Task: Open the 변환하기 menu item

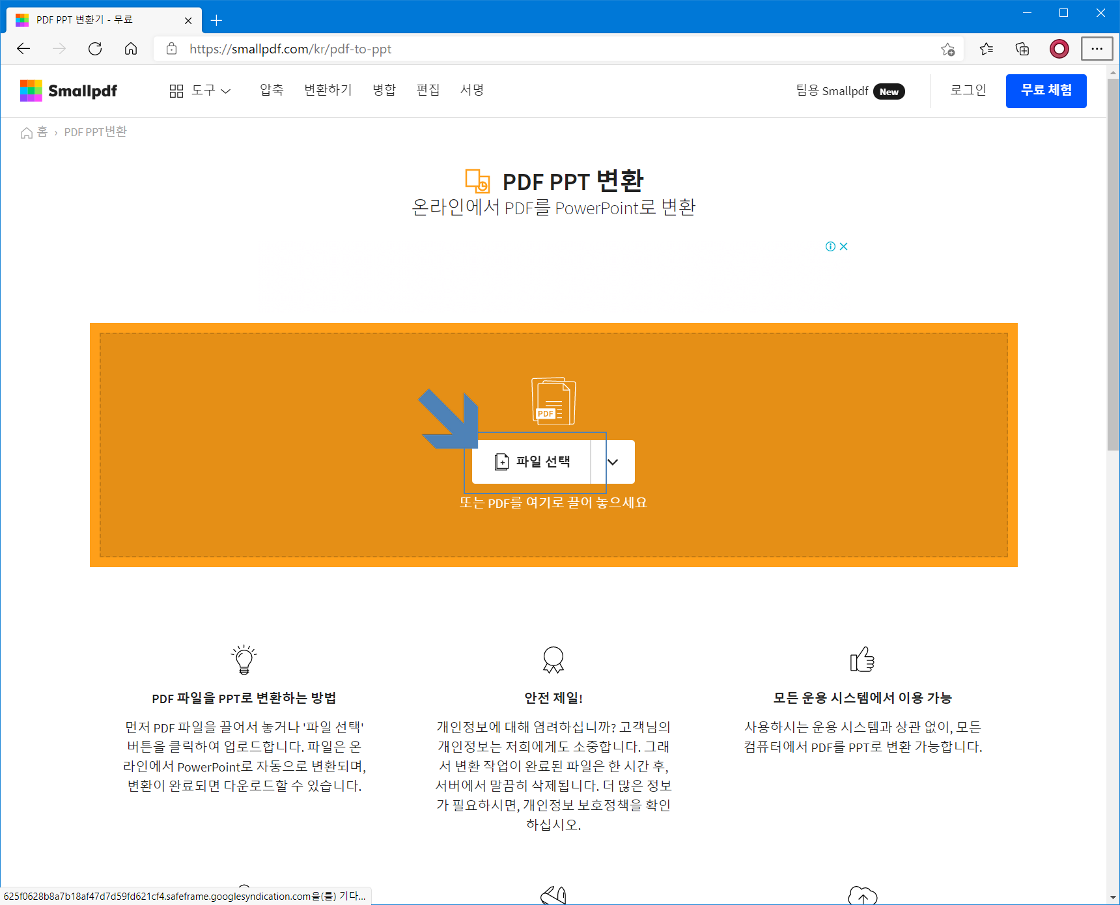Action: [328, 90]
